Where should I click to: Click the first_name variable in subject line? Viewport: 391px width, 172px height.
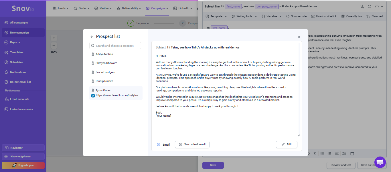(x=233, y=6)
